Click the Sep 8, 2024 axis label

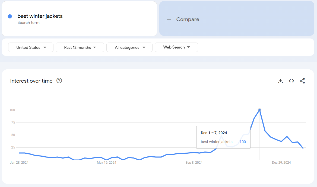click(194, 163)
